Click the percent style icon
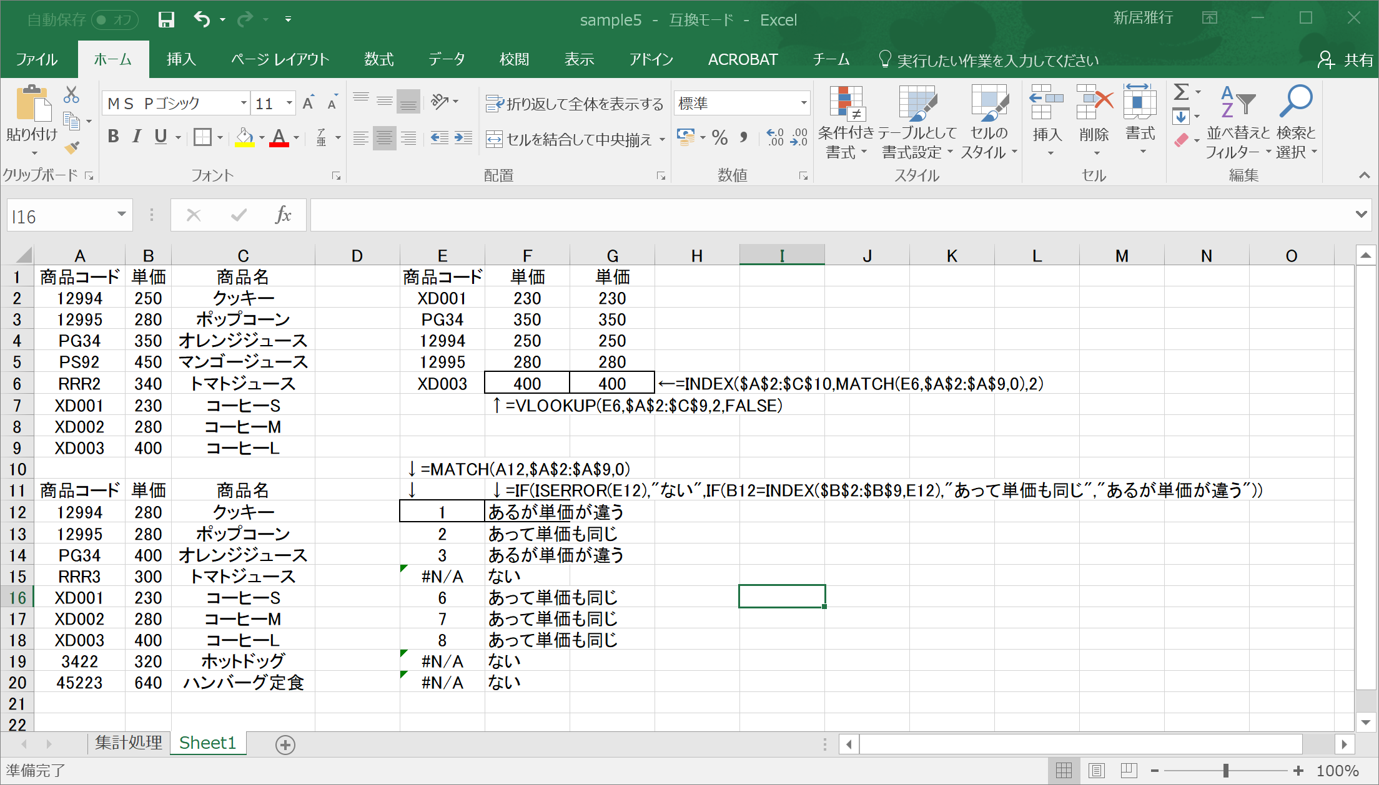 pos(720,138)
